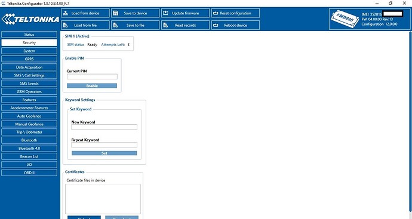Click the Save to file icon
The width and height of the screenshot is (412, 219).
[116, 25]
